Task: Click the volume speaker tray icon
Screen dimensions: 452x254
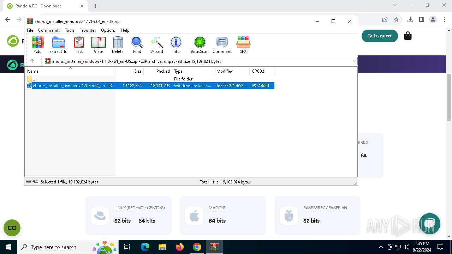Action: click(x=406, y=247)
